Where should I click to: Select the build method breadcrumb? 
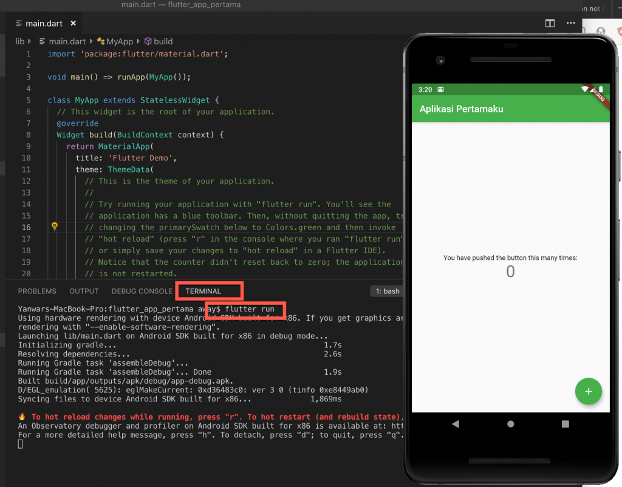click(163, 41)
